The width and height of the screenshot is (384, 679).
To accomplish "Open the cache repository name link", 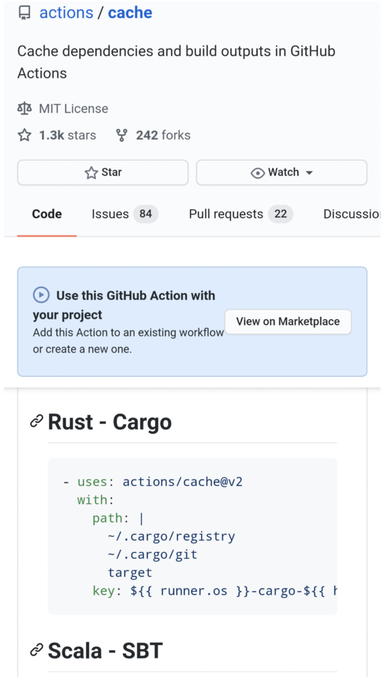I will point(130,13).
